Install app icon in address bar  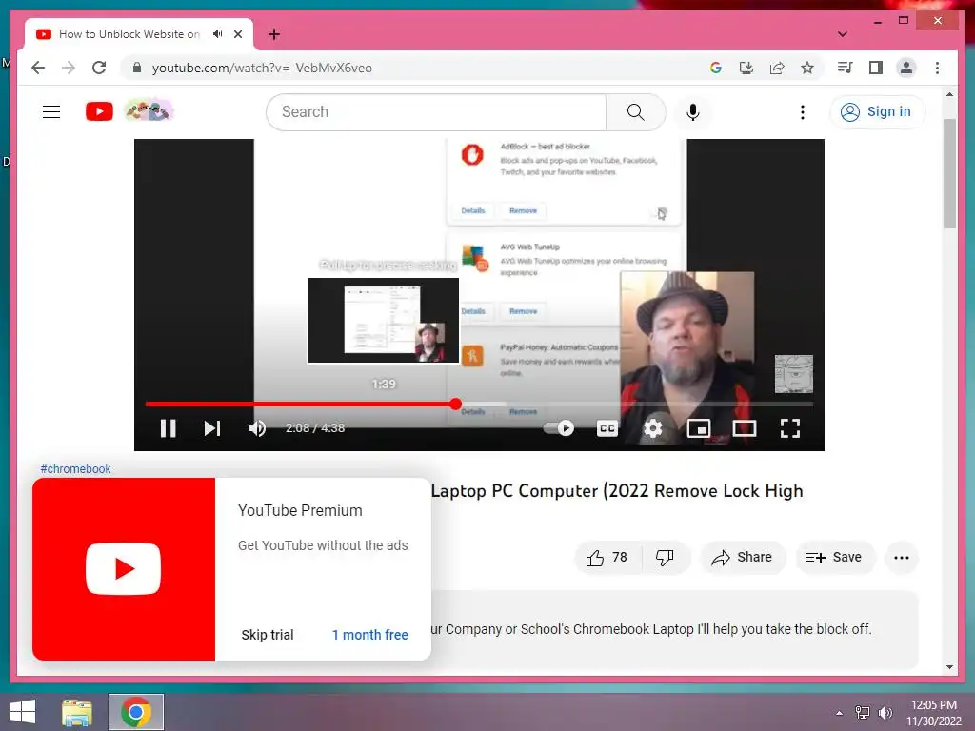tap(746, 68)
